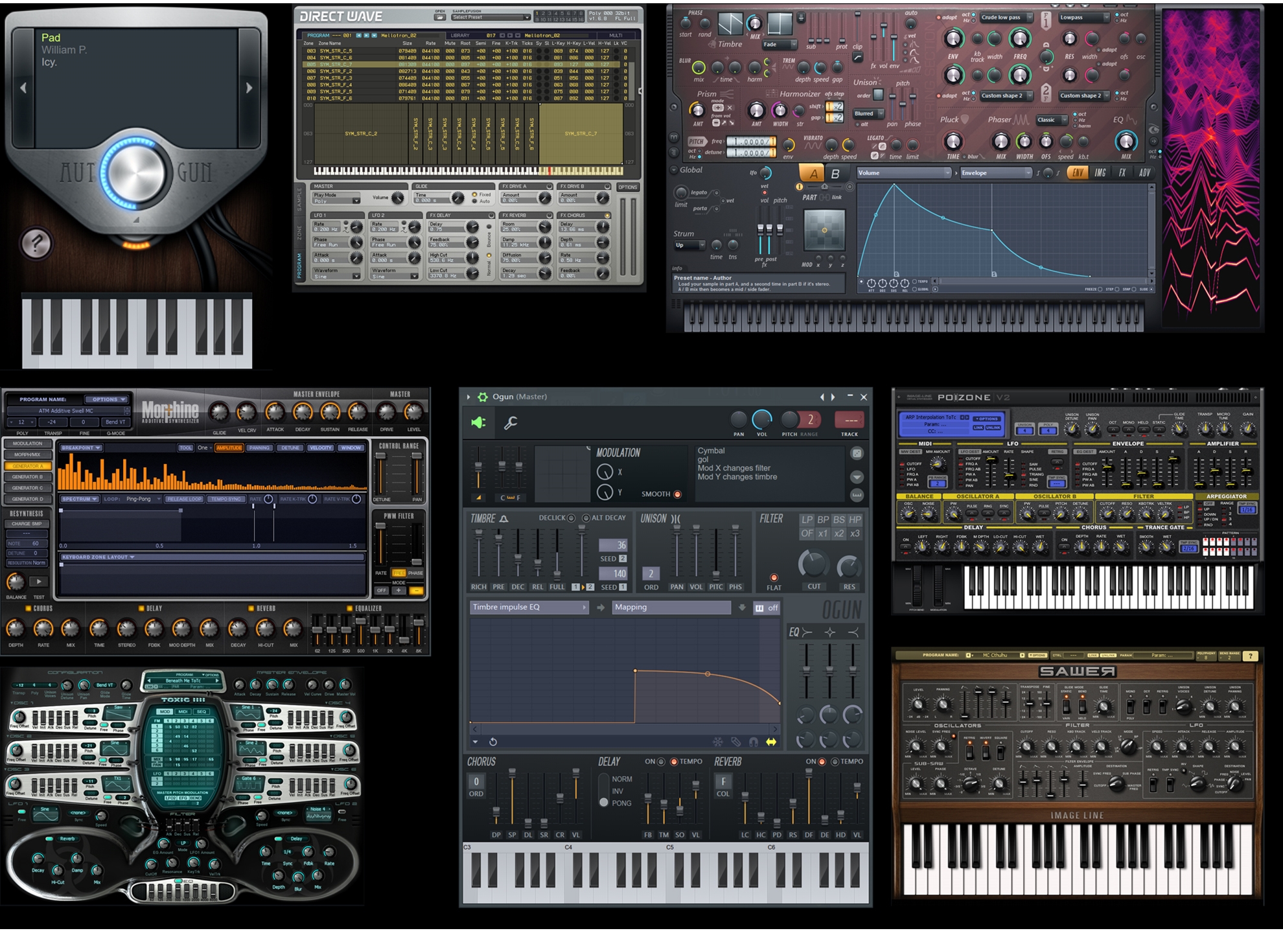
Task: Select the LP filter type in Ogun
Action: click(807, 520)
